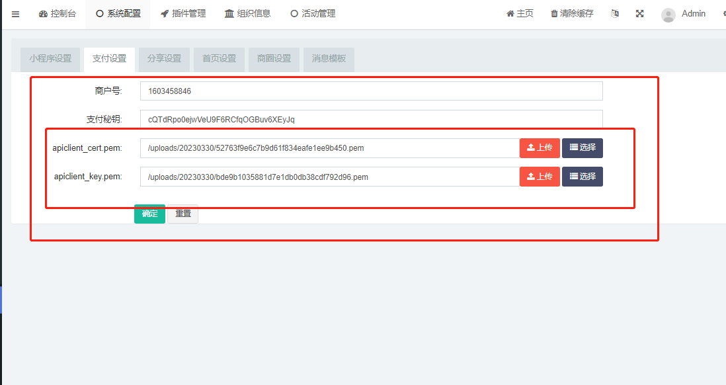Click the 重置 reset button
The image size is (726, 385).
183,214
